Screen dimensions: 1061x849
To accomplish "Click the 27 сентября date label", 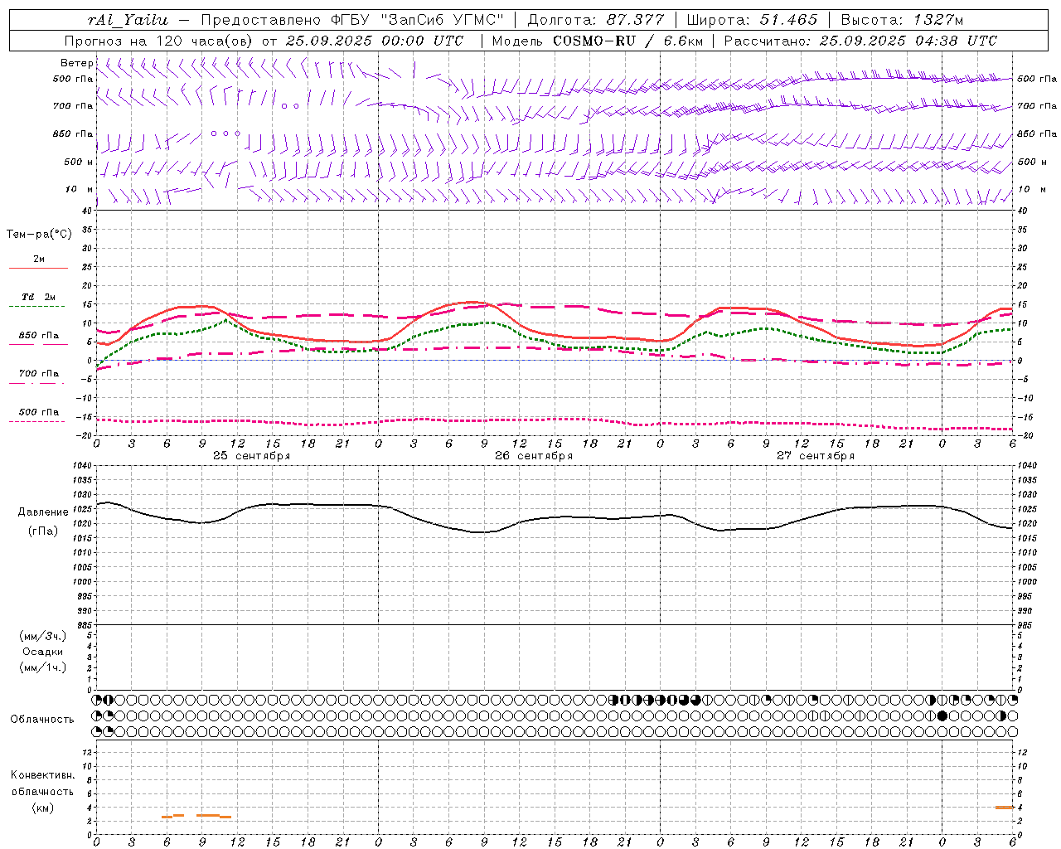I will (x=816, y=456).
